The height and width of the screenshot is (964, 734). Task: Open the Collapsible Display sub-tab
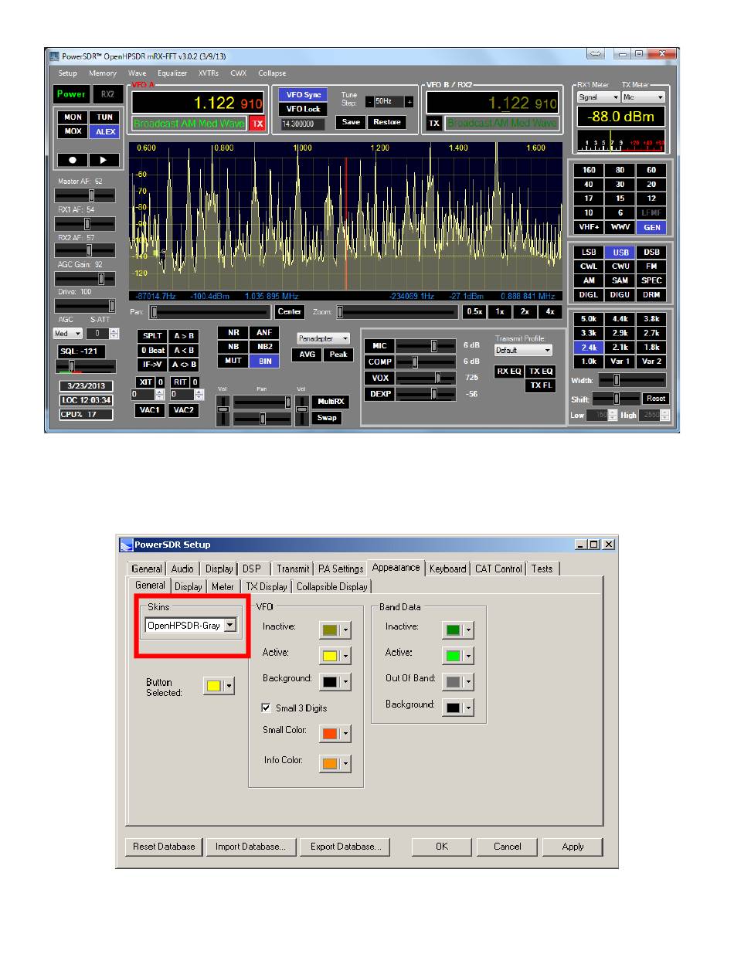tap(331, 586)
